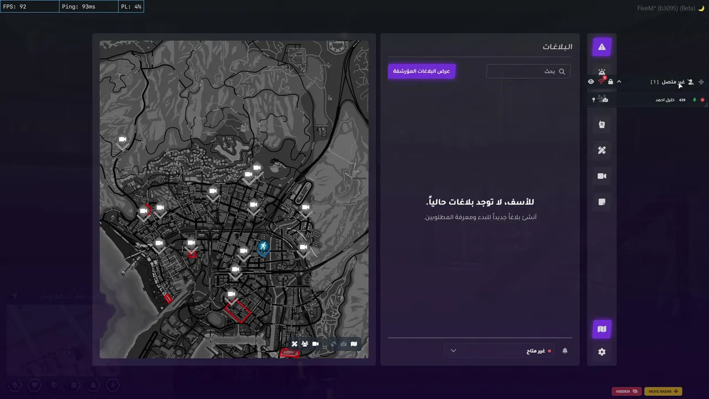Select the purple map sidebar tab
Viewport: 709px width, 399px height.
602,329
